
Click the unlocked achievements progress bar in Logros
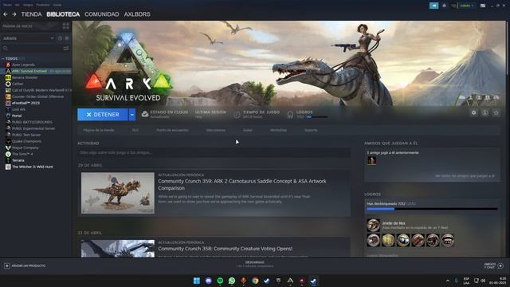coord(432,209)
